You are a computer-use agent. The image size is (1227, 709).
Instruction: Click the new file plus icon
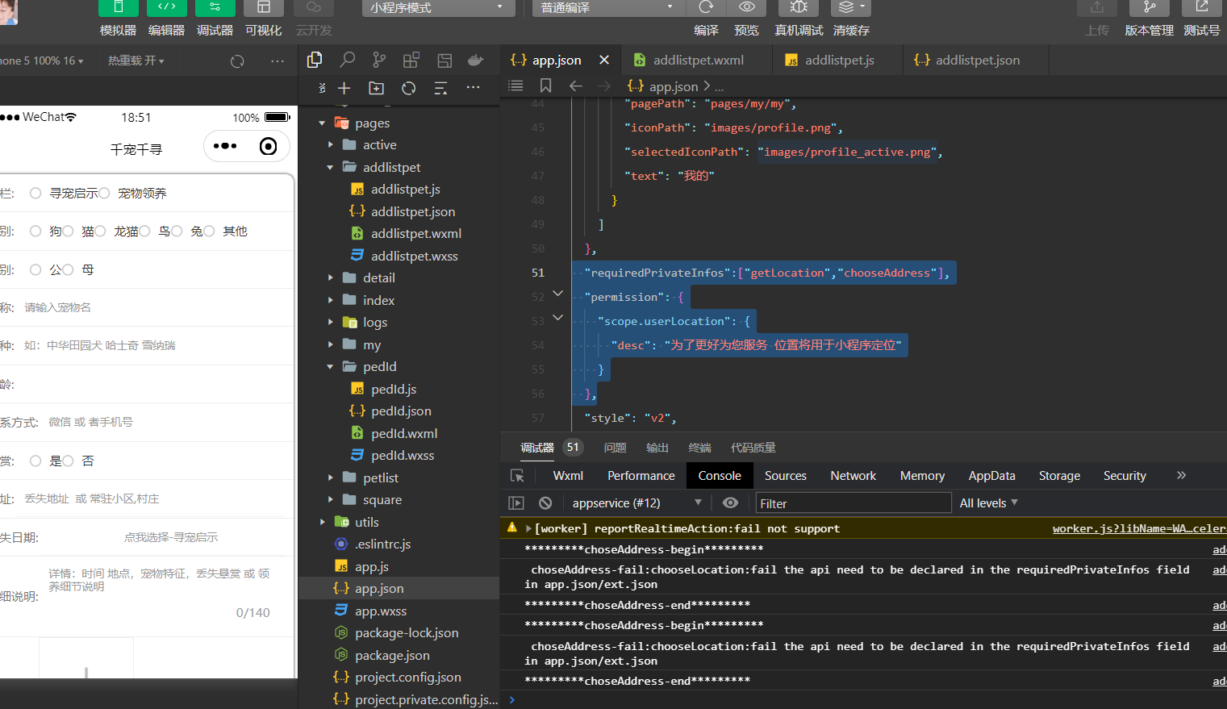click(344, 88)
